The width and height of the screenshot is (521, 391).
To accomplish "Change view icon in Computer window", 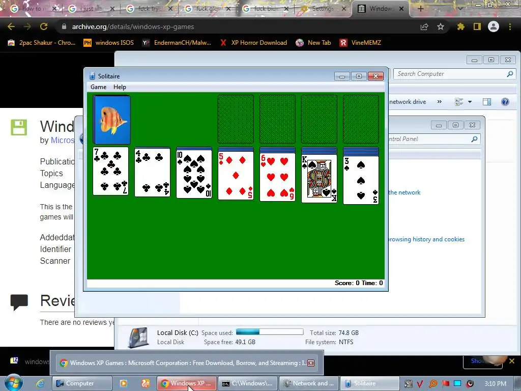I will tap(459, 102).
